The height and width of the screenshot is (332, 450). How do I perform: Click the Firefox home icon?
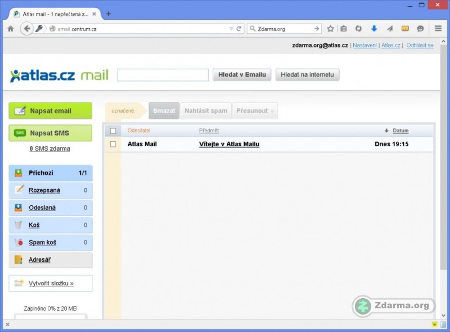11,29
